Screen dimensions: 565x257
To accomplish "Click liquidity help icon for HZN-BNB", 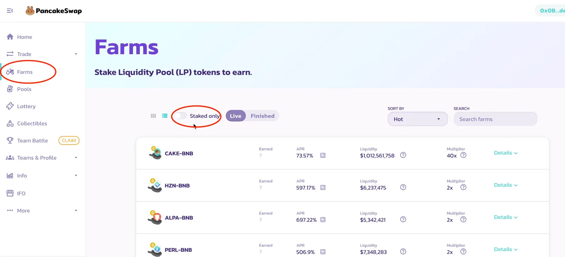I will click(403, 187).
